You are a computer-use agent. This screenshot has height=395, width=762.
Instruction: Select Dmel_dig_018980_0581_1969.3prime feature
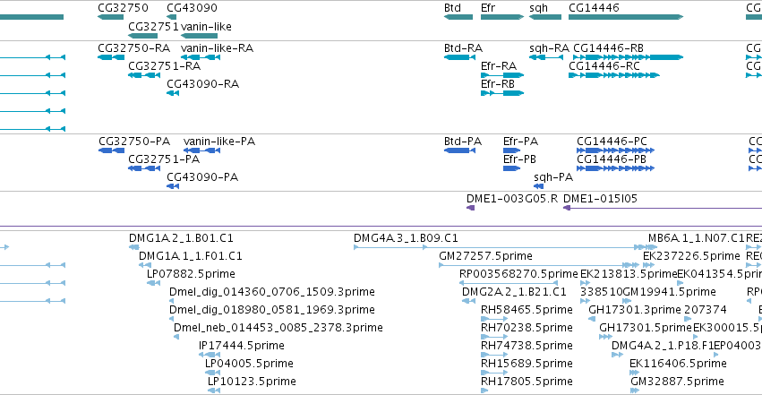(172, 319)
